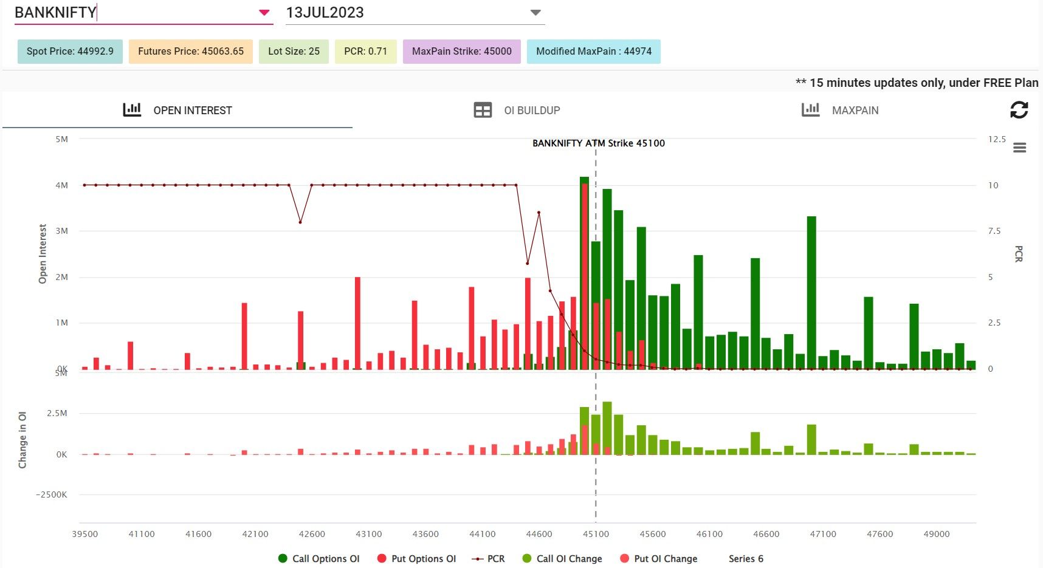Toggle Put OI Change legend series
Image resolution: width=1043 pixels, height=568 pixels.
[x=659, y=558]
